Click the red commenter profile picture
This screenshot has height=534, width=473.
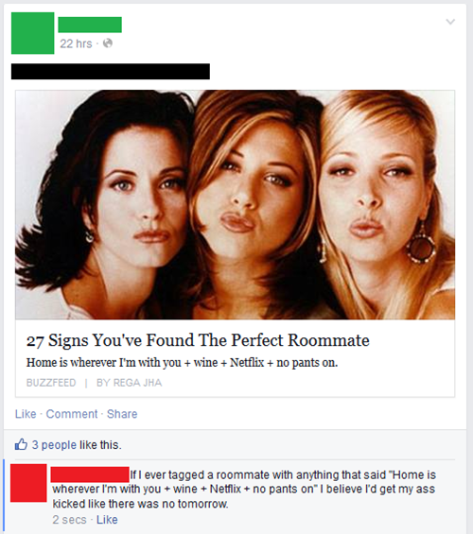tap(28, 483)
